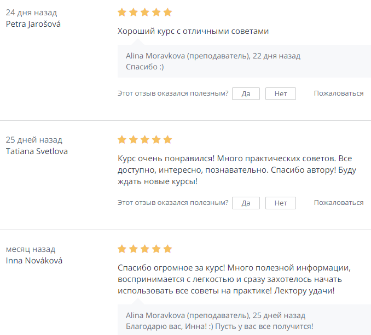This screenshot has height=335, width=371.
Task: Click first star in Inna Nováková's rating
Action: point(122,249)
